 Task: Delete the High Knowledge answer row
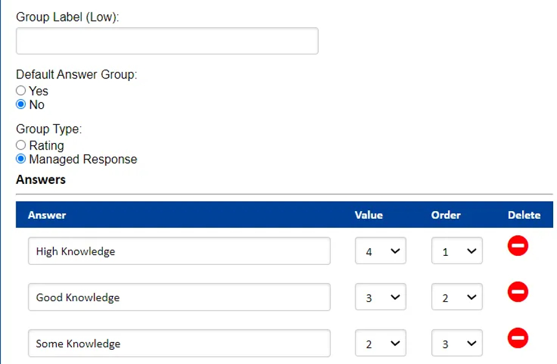pyautogui.click(x=517, y=246)
